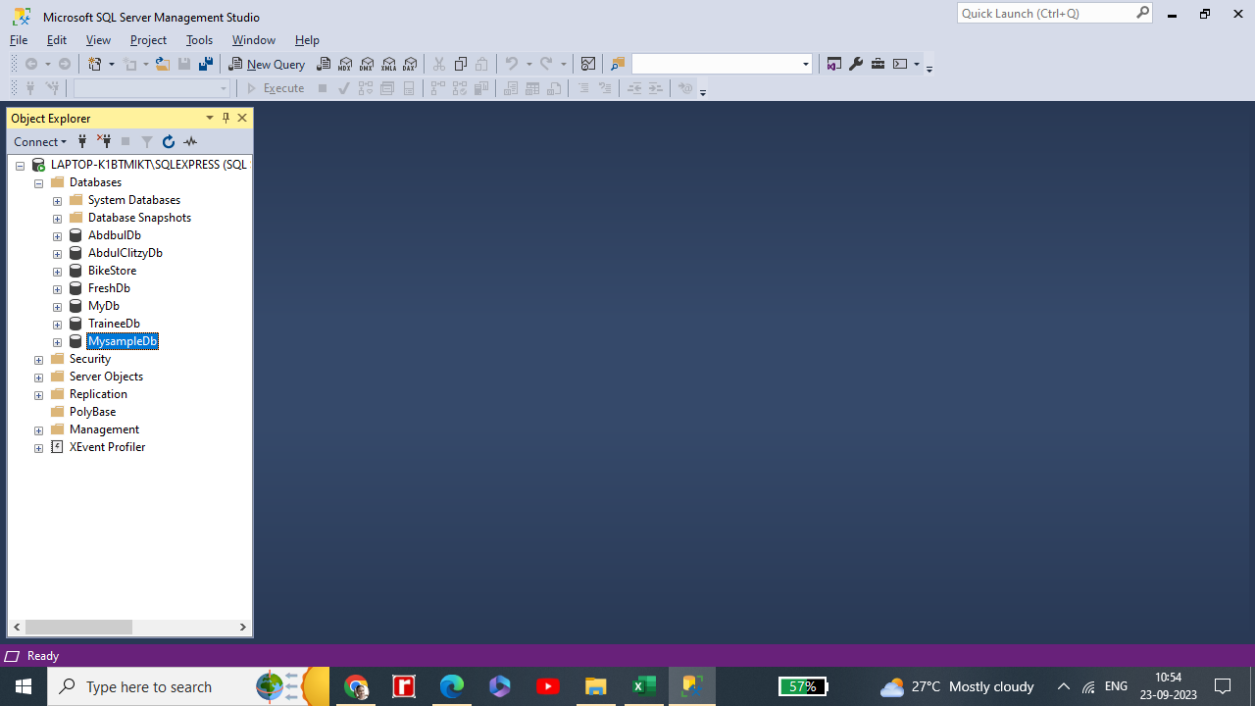This screenshot has width=1255, height=706.
Task: Open the Windows Start menu
Action: [x=24, y=686]
